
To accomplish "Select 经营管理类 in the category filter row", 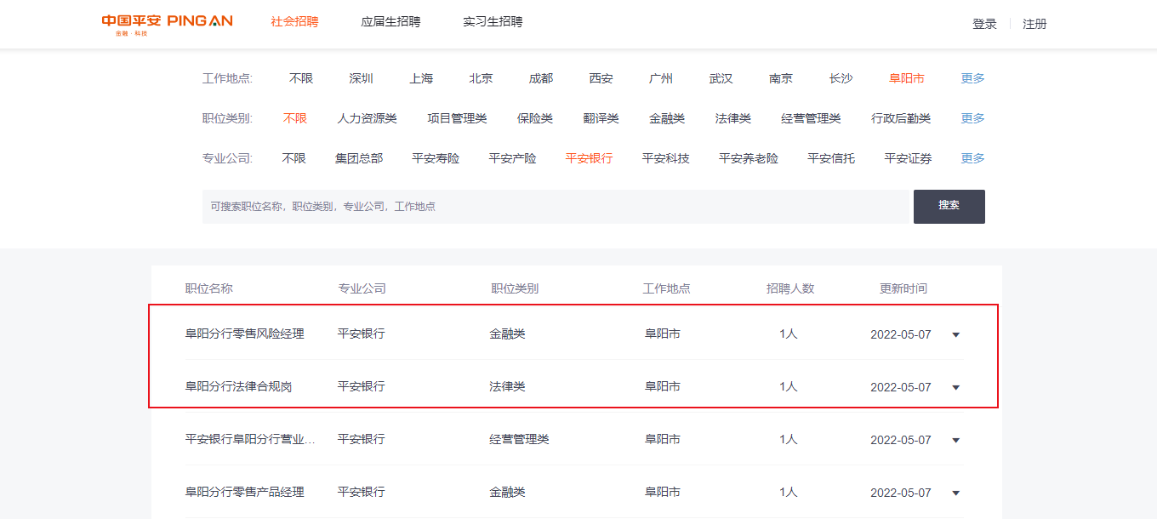I will [811, 118].
